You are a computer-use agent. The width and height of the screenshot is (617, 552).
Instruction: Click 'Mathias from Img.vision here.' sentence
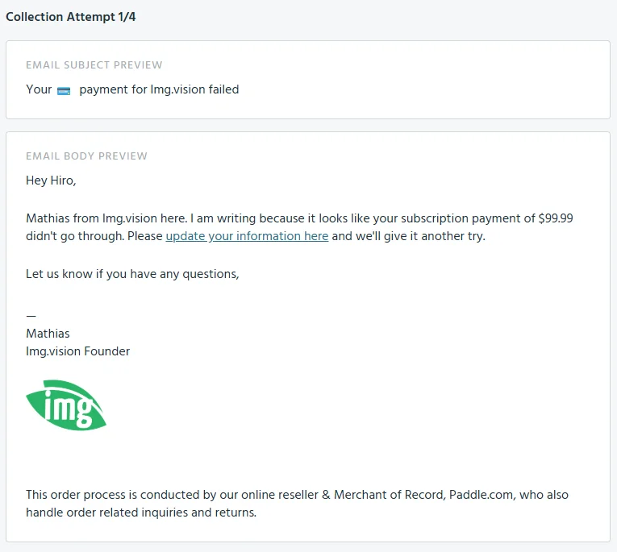[106, 218]
